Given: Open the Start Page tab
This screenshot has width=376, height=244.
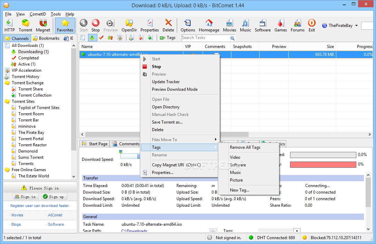Looking at the screenshot, I should tap(95, 144).
